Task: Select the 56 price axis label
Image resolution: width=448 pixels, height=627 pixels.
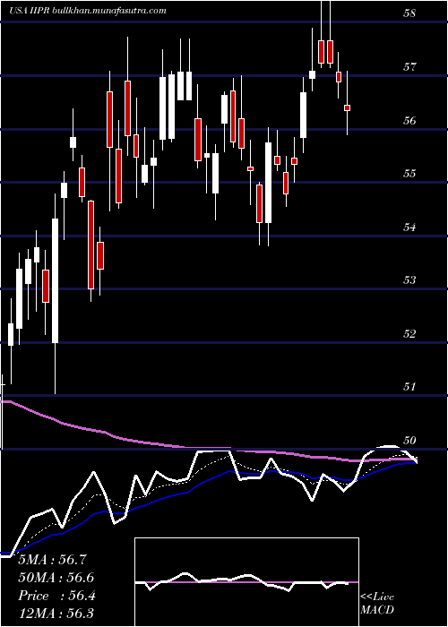Action: pyautogui.click(x=409, y=120)
